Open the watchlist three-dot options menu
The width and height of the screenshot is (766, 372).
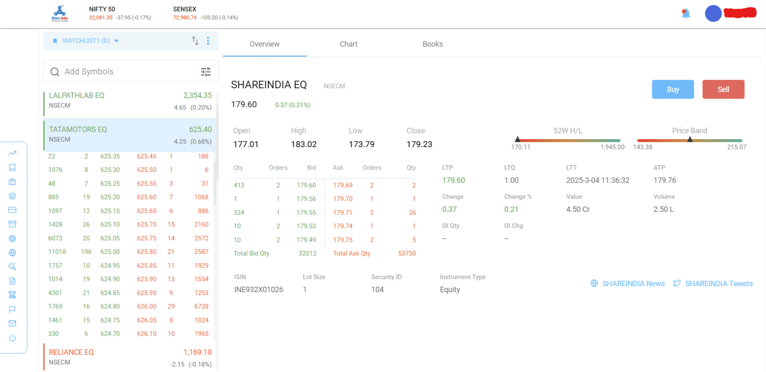click(x=208, y=41)
